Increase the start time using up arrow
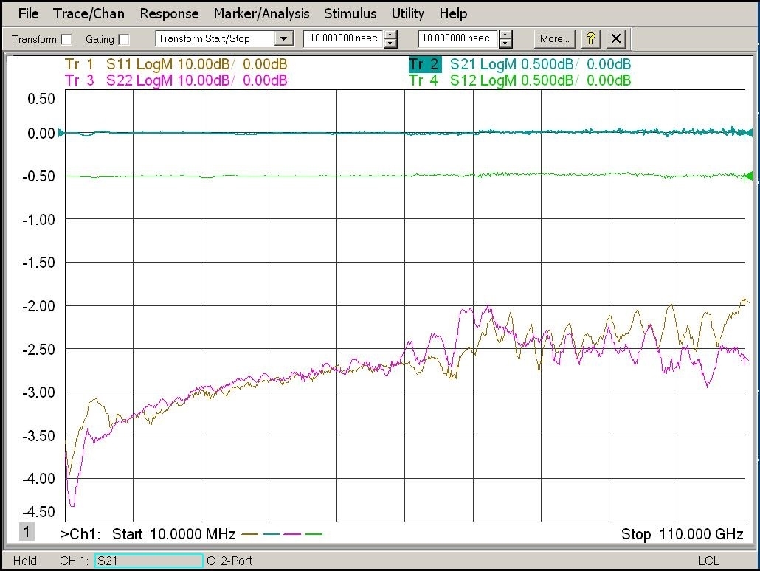The height and width of the screenshot is (571, 760). (x=390, y=35)
